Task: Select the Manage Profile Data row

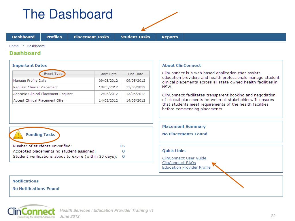Action: click(x=81, y=81)
